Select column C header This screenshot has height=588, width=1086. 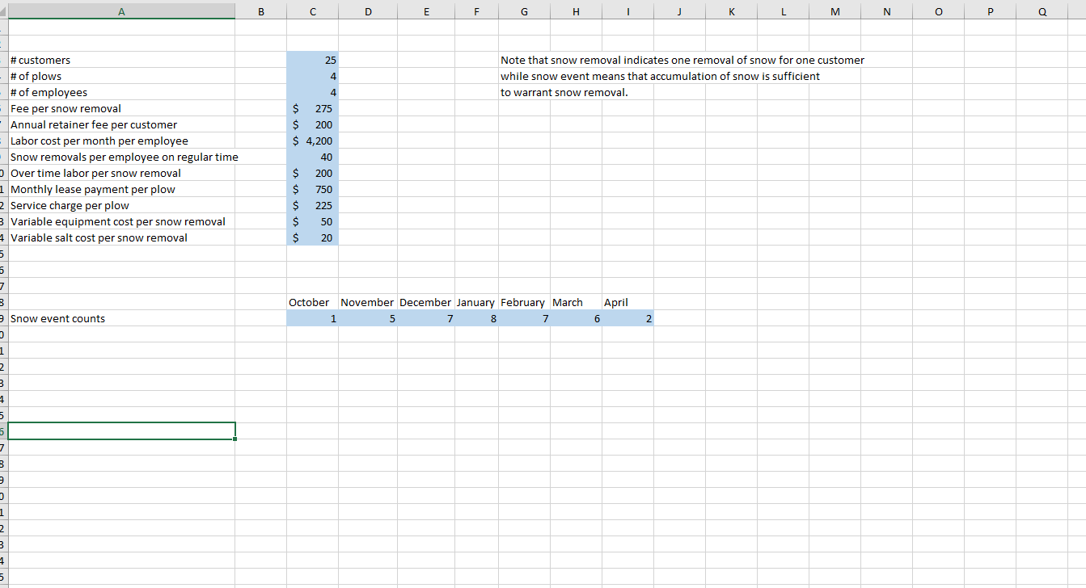click(x=312, y=10)
